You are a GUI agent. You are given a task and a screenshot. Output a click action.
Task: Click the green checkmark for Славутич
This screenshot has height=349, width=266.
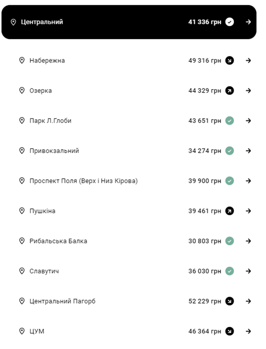click(229, 271)
